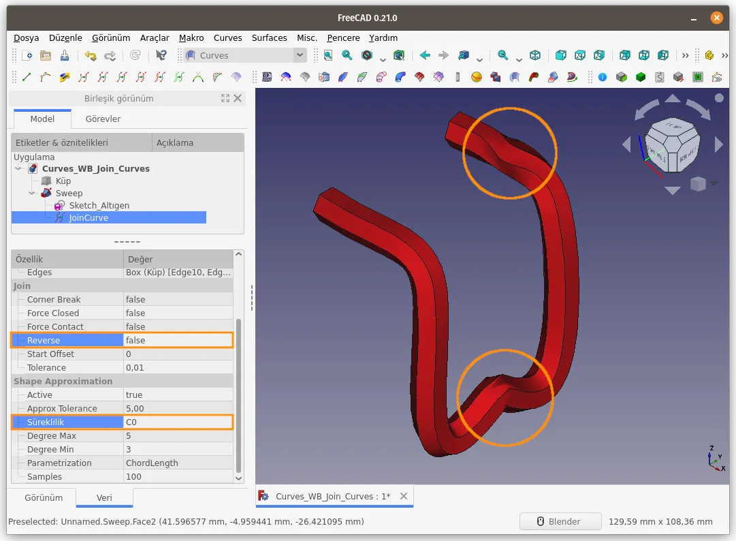Click the yellow sphere with red line
Image resolution: width=736 pixels, height=541 pixels.
coord(477,77)
